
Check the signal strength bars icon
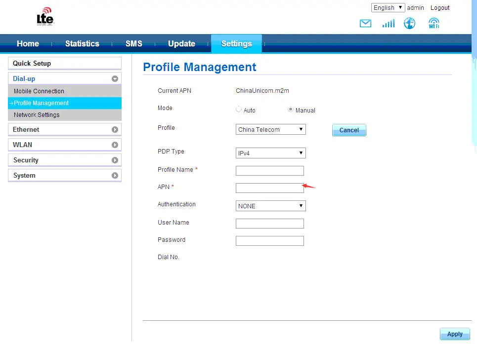click(x=389, y=23)
